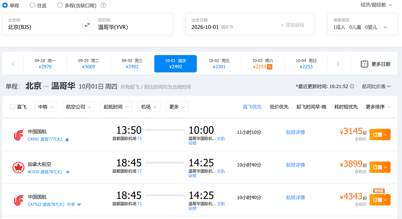The width and height of the screenshot is (402, 219).
Task: Show previous dates with left arrow
Action: pos(13,64)
